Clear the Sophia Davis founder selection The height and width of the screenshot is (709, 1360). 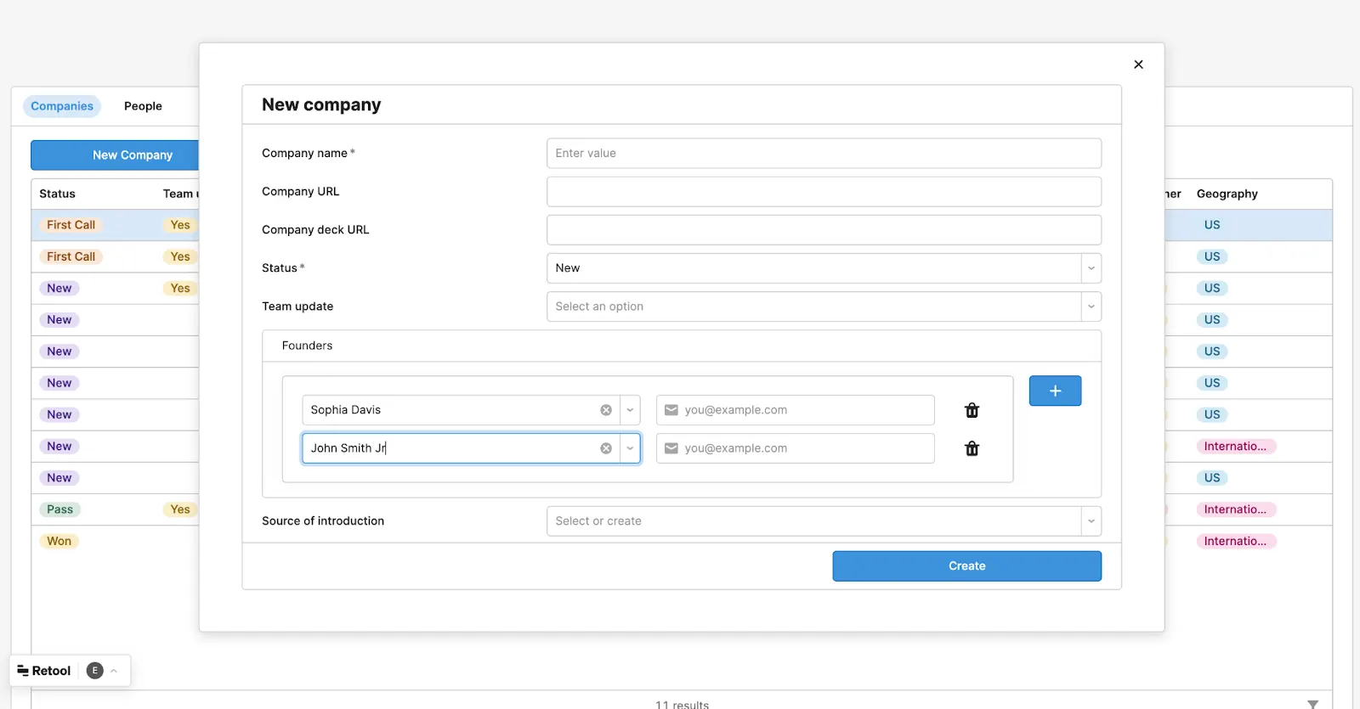point(606,410)
